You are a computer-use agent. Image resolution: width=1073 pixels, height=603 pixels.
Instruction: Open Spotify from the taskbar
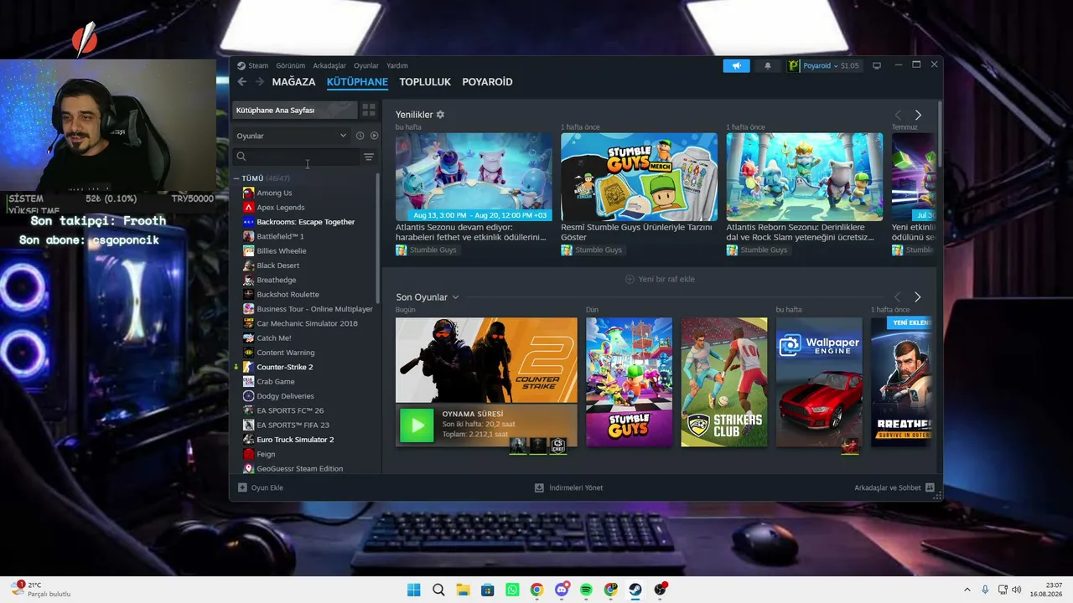[x=586, y=590]
